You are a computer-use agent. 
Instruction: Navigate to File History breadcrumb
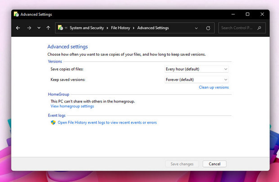tap(121, 28)
